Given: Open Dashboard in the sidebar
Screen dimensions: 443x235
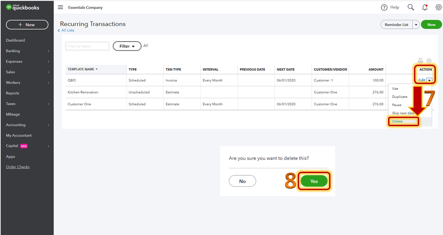Looking at the screenshot, I should click(16, 40).
